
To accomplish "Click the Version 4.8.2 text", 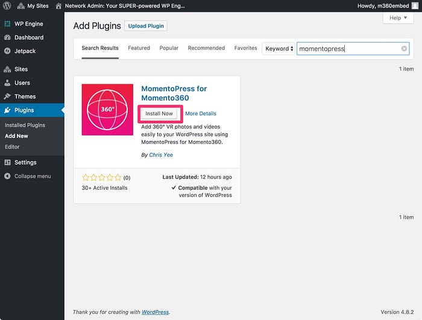I will coord(397,312).
